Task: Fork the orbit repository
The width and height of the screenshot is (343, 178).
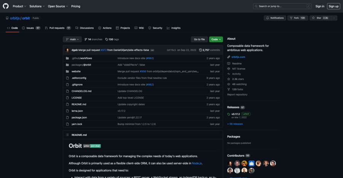Action: tap(298, 18)
